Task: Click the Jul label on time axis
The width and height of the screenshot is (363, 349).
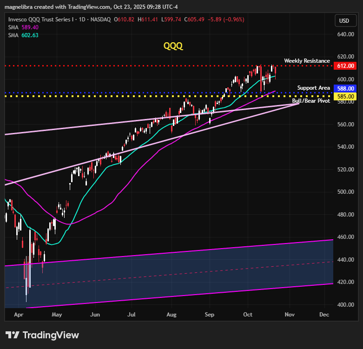Action: pos(131,315)
